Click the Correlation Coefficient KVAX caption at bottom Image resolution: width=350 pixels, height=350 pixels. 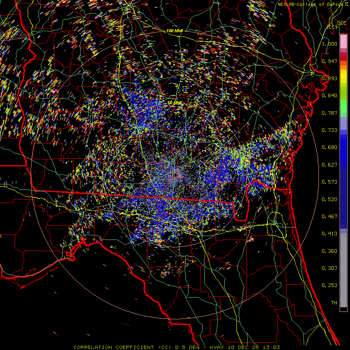(x=177, y=347)
